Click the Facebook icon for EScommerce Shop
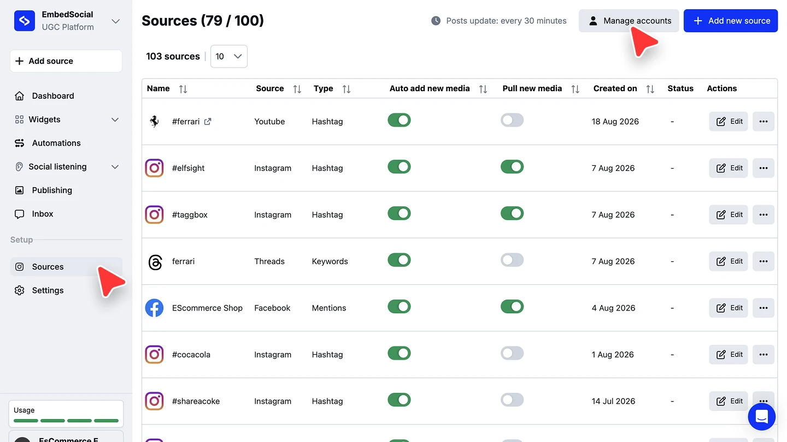Viewport: 787px width, 442px height. pyautogui.click(x=155, y=308)
